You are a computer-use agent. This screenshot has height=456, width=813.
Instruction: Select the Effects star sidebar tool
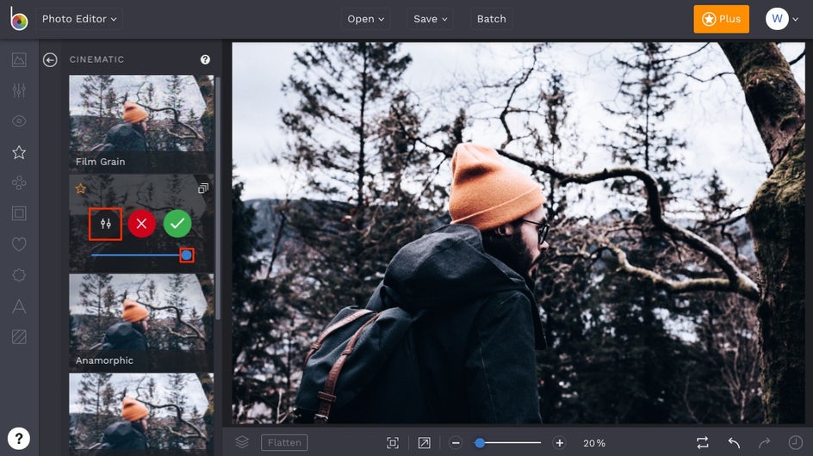tap(19, 152)
